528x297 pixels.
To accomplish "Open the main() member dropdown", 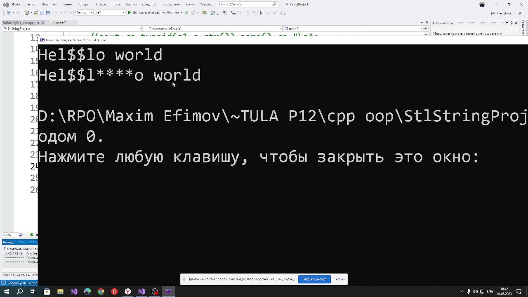I will click(353, 28).
